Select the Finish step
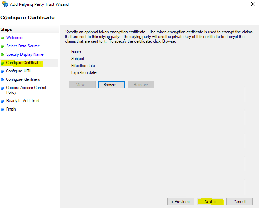Viewport: 259px width, 208px height. [x=11, y=109]
